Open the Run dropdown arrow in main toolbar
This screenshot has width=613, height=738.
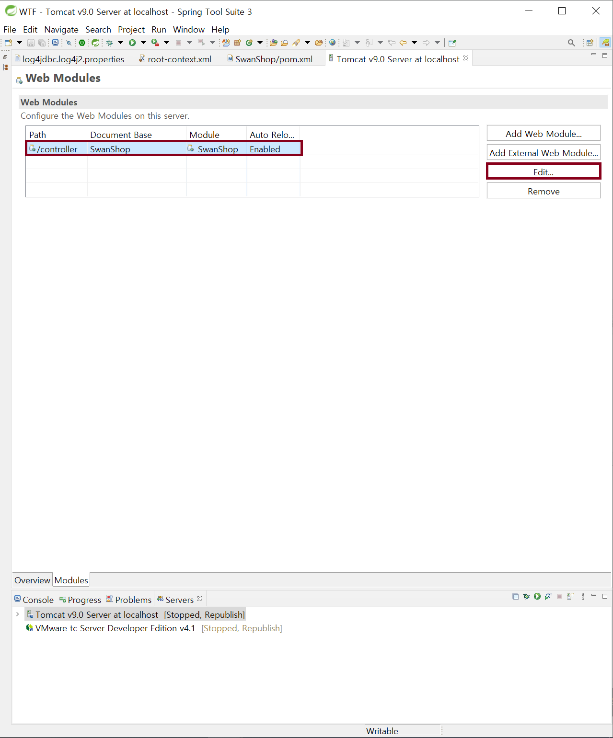(x=143, y=43)
